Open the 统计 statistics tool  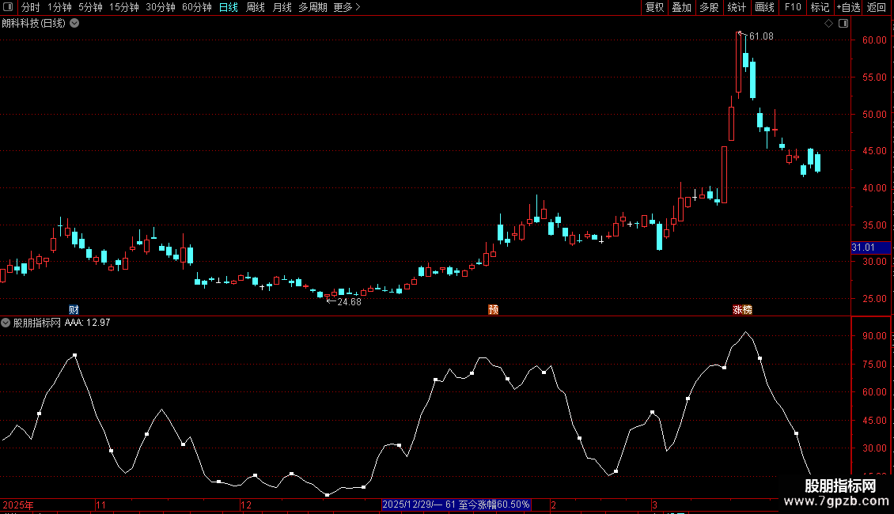click(736, 7)
